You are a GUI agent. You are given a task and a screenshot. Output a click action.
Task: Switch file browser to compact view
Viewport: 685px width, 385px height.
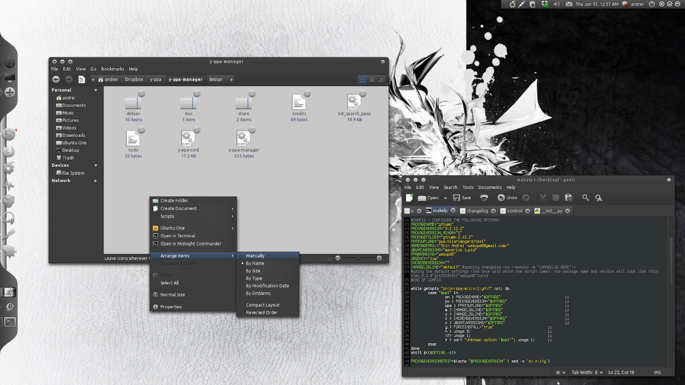381,80
